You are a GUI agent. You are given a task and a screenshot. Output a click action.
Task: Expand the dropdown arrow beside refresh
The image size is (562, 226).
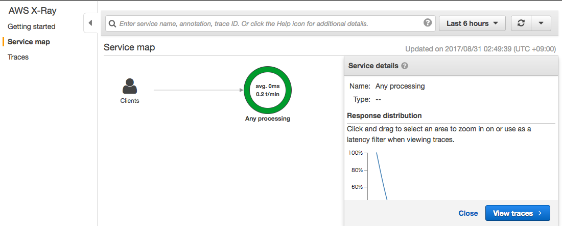pos(541,23)
